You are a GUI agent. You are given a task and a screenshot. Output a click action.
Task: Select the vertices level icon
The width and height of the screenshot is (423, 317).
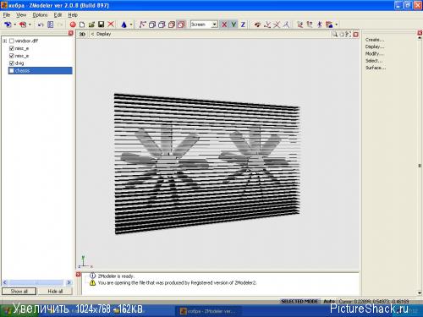pyautogui.click(x=142, y=25)
